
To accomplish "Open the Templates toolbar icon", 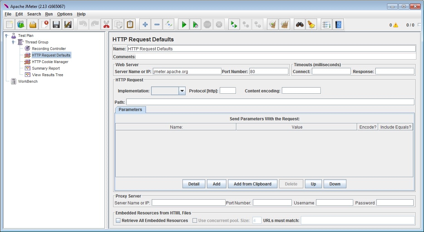I will (x=21, y=24).
